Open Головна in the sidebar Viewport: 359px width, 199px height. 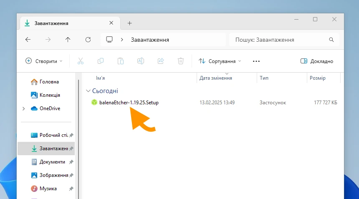tap(45, 82)
